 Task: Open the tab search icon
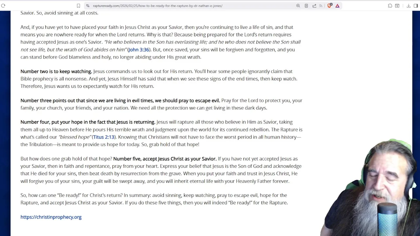tap(397, 6)
